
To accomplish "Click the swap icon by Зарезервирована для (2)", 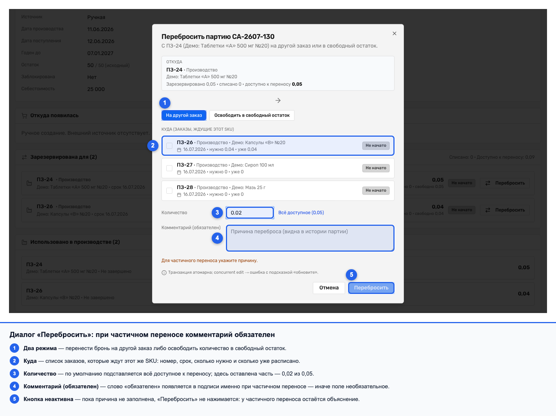I will coord(24,157).
